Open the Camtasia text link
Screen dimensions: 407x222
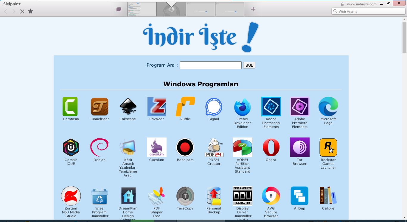[x=71, y=119]
